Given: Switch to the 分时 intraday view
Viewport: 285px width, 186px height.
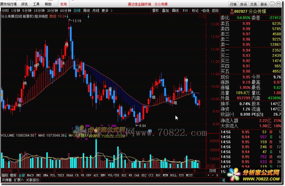Looking at the screenshot, I should coord(5,11).
